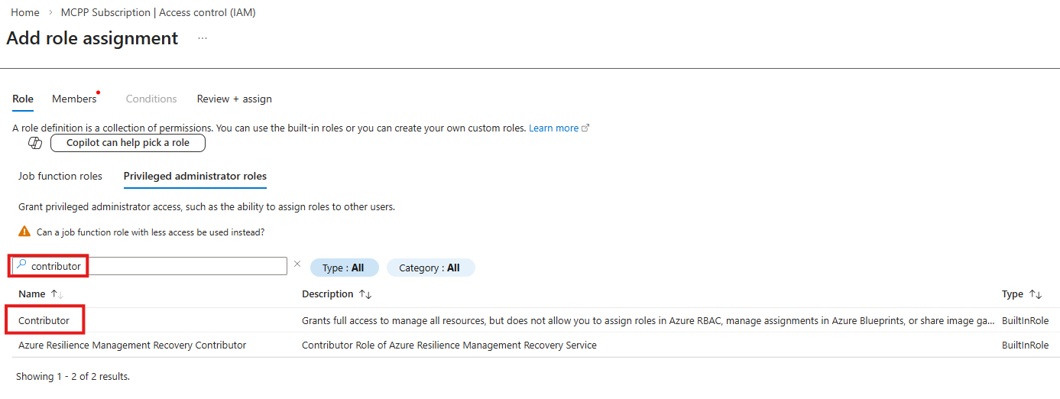Viewport: 1060px width, 399px height.
Task: Clear the role search with the X icon
Action: coord(297,264)
